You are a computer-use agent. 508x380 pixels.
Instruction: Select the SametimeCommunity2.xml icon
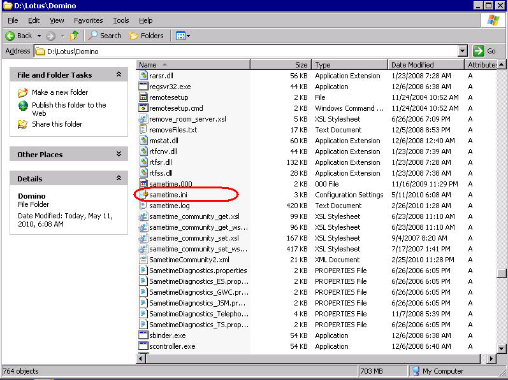(143, 260)
